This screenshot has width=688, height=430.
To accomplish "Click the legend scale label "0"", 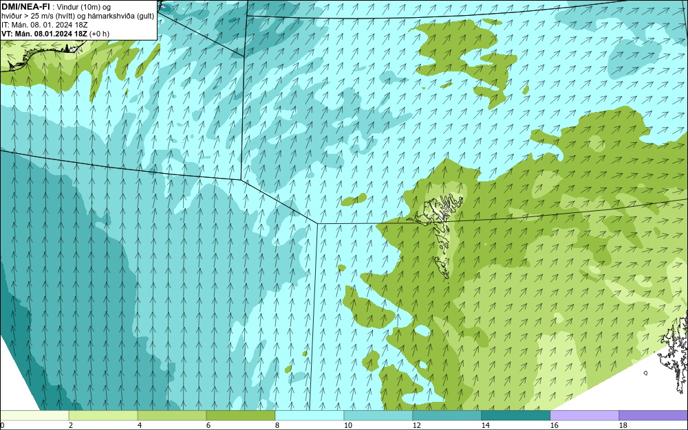I will (2, 425).
